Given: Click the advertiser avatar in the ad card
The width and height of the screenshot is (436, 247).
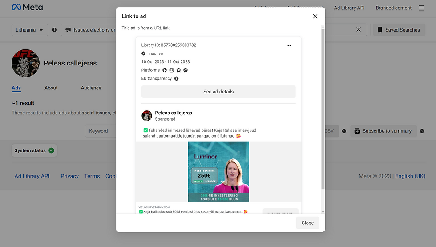Looking at the screenshot, I should 147,115.
